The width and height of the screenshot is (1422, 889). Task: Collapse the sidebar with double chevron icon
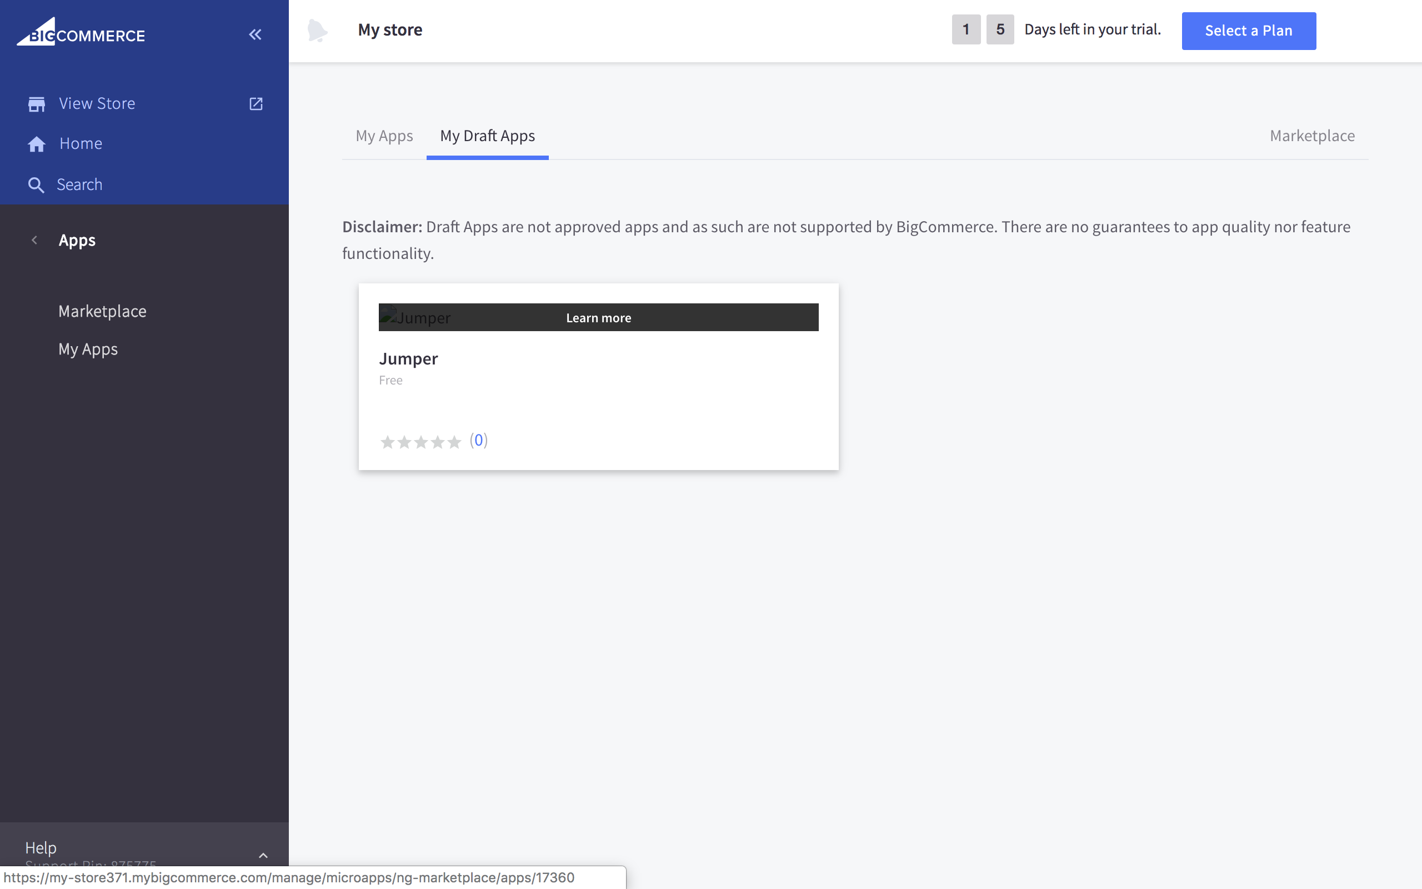point(255,34)
